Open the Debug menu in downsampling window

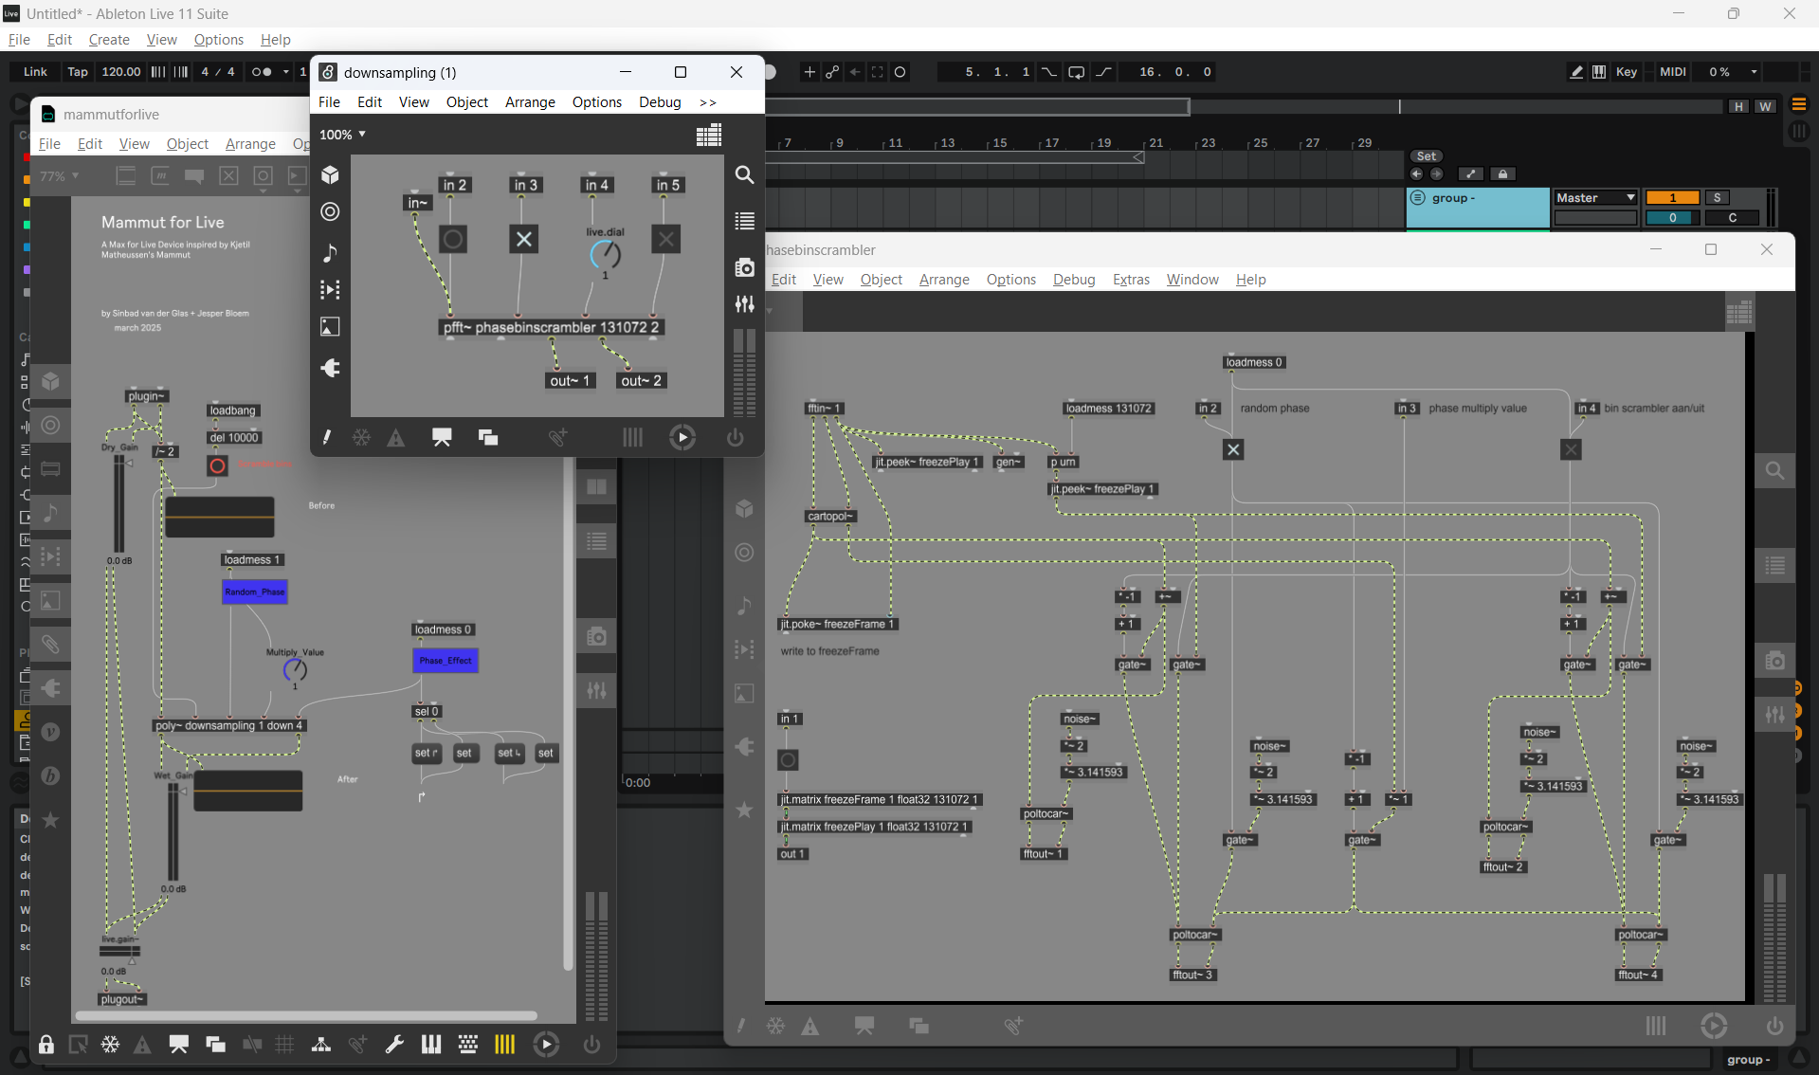point(660,102)
